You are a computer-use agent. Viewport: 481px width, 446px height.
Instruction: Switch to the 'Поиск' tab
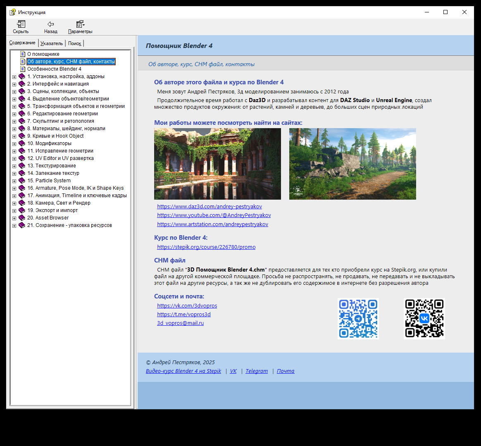pyautogui.click(x=75, y=43)
